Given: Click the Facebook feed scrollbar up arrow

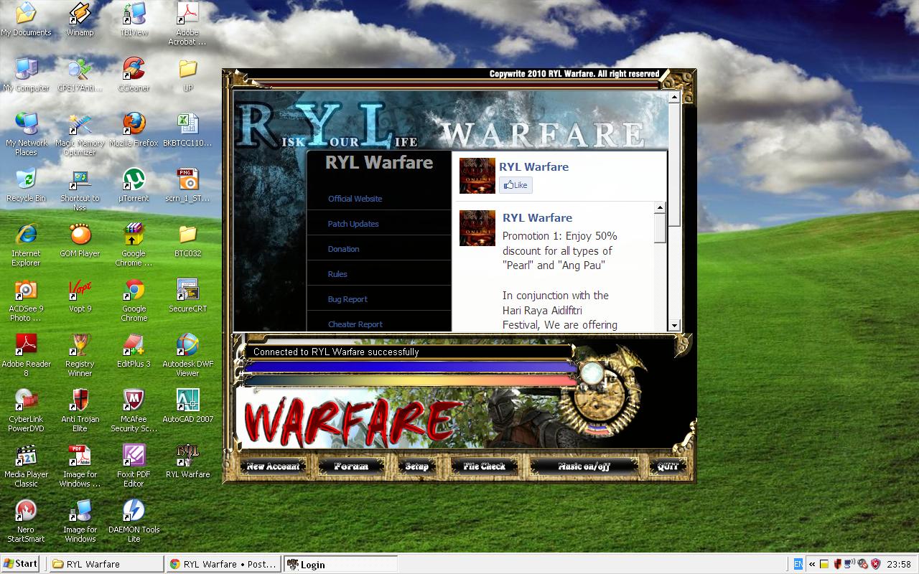Looking at the screenshot, I should point(661,208).
